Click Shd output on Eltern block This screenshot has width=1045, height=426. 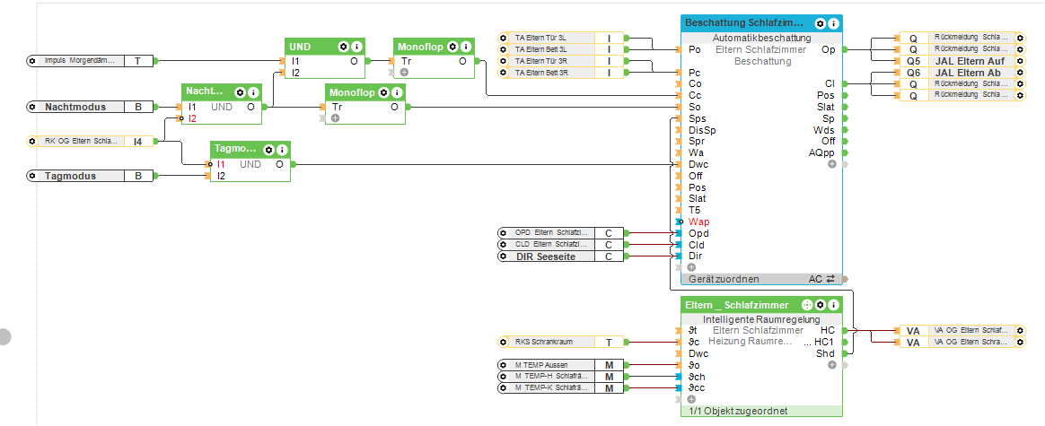[827, 353]
